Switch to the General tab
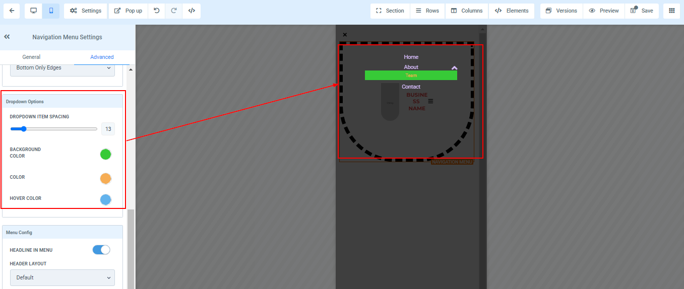Viewport: 684px width, 289px height. [31, 57]
